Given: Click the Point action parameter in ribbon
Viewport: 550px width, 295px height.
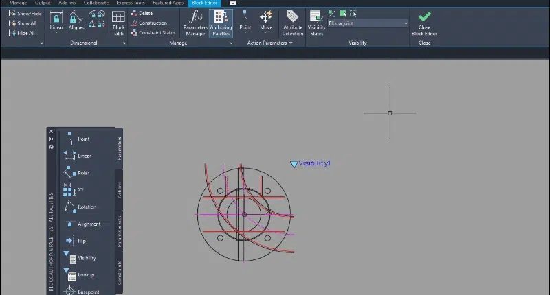Looking at the screenshot, I should point(245,20).
